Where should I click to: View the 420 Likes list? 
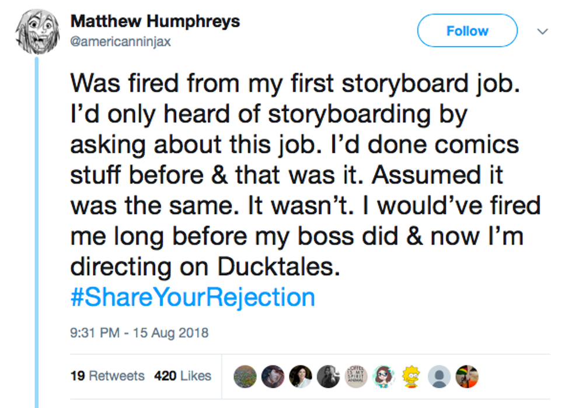coord(183,376)
